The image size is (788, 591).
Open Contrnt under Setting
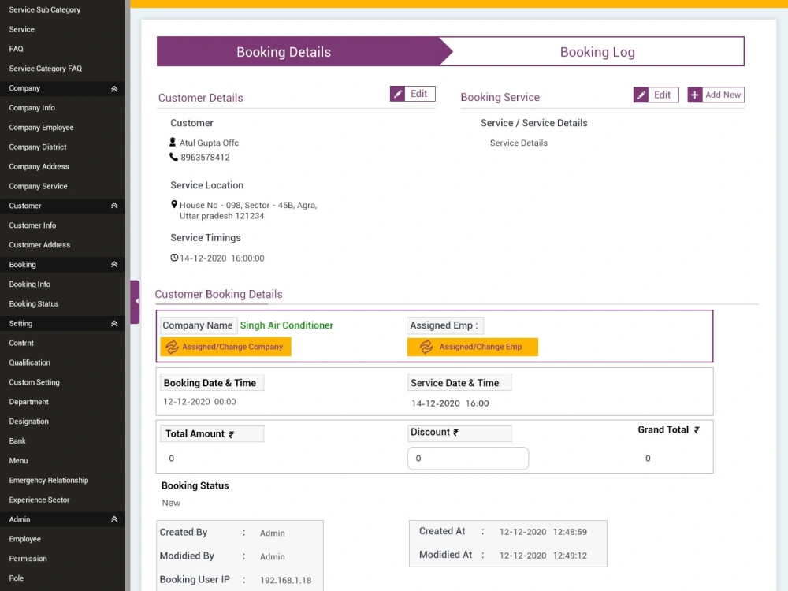[21, 343]
